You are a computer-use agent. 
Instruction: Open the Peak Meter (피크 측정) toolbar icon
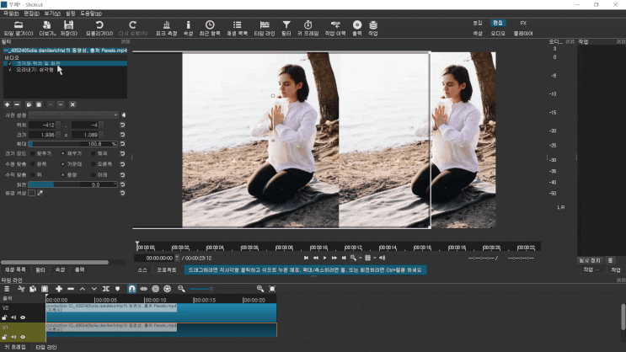pyautogui.click(x=167, y=24)
